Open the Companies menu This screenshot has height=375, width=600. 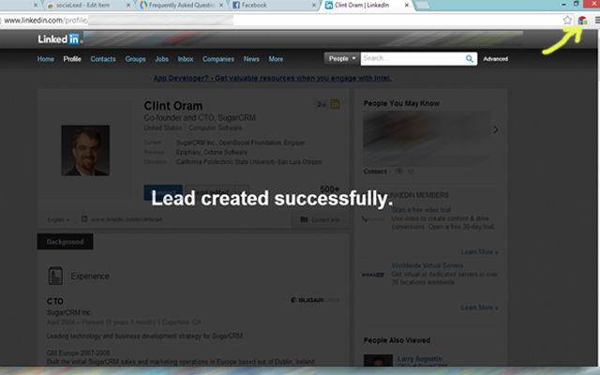(x=218, y=59)
